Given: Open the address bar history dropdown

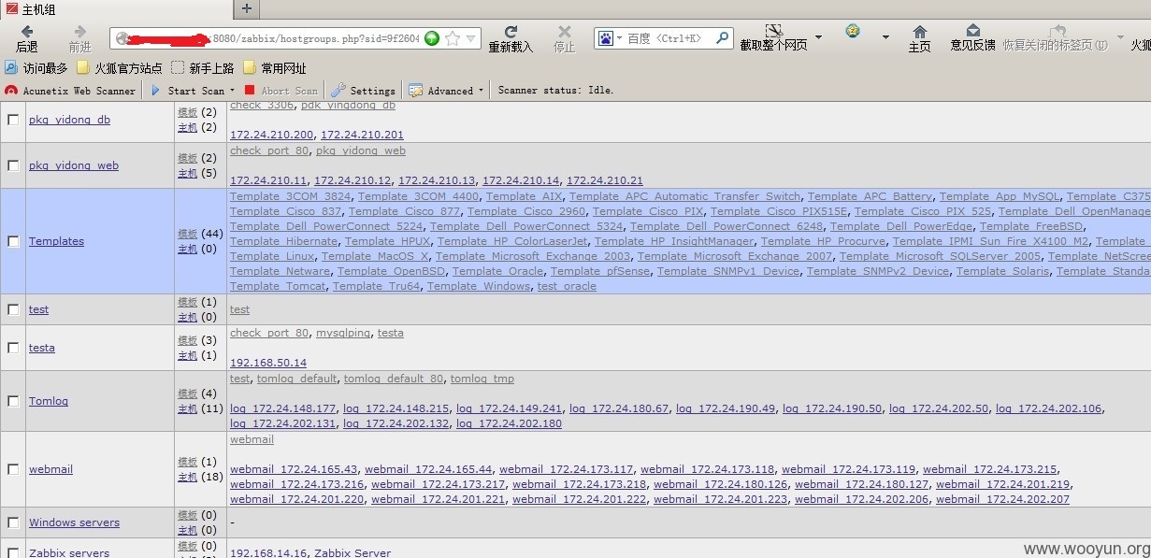Looking at the screenshot, I should (471, 38).
